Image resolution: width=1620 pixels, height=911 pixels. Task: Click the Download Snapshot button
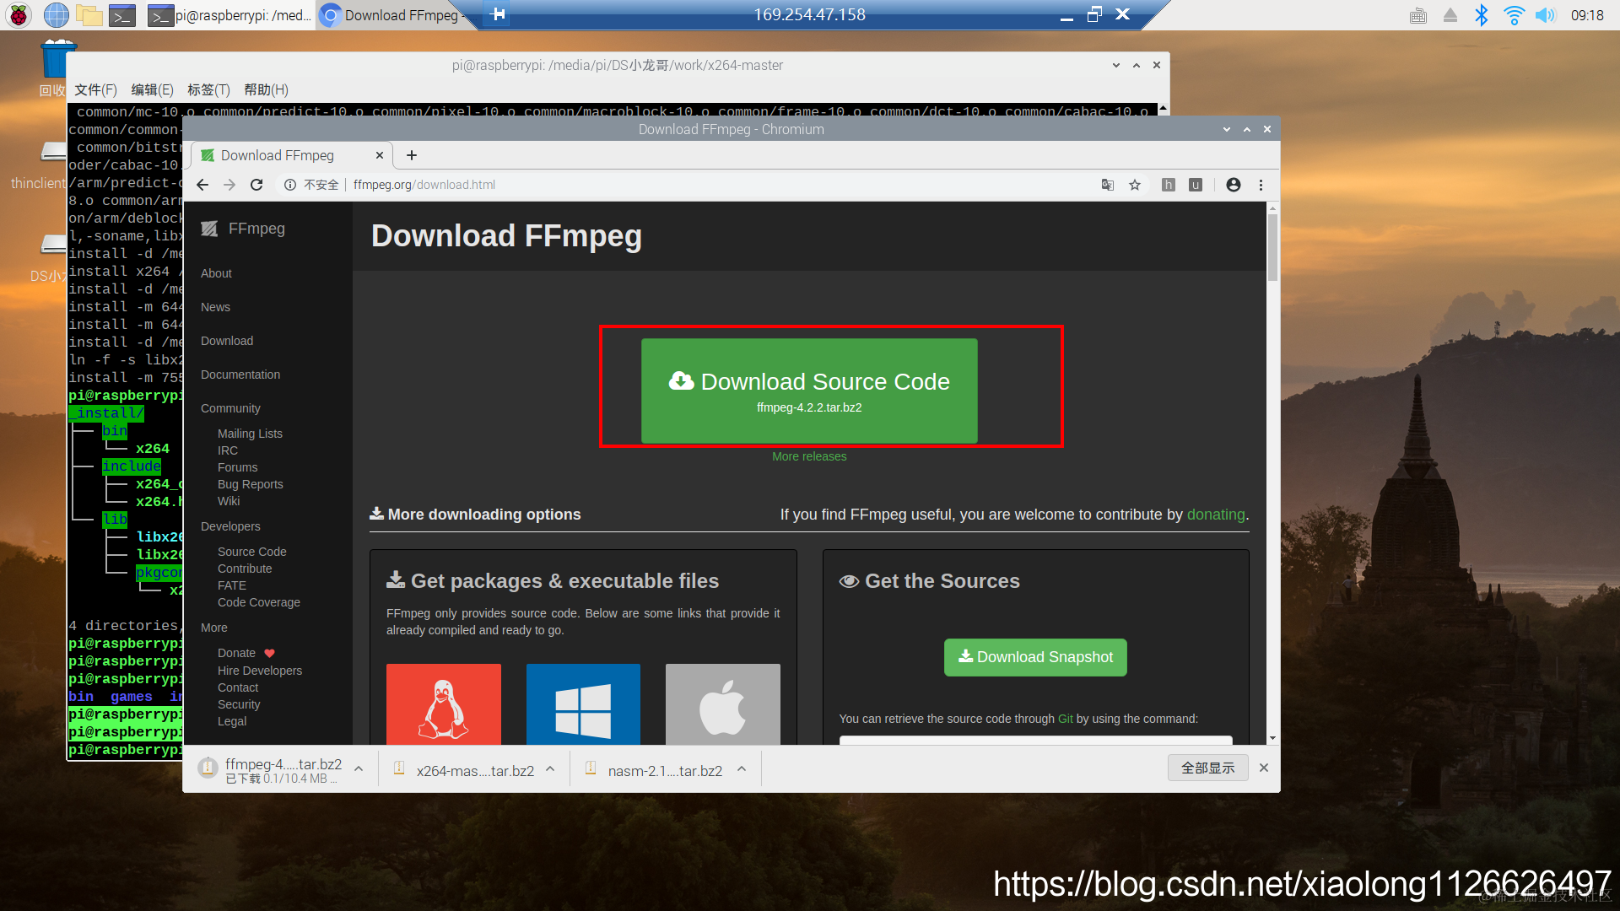pyautogui.click(x=1035, y=657)
